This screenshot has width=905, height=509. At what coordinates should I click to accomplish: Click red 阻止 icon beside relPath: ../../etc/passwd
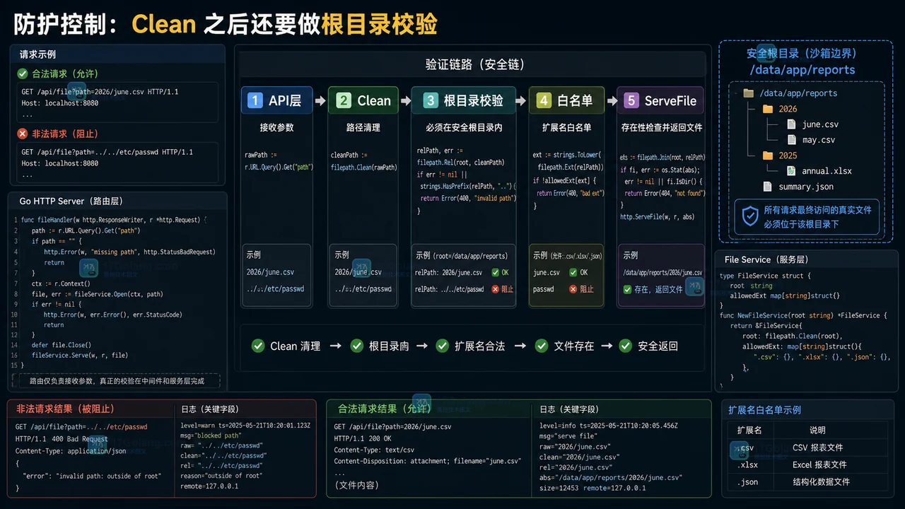point(496,289)
